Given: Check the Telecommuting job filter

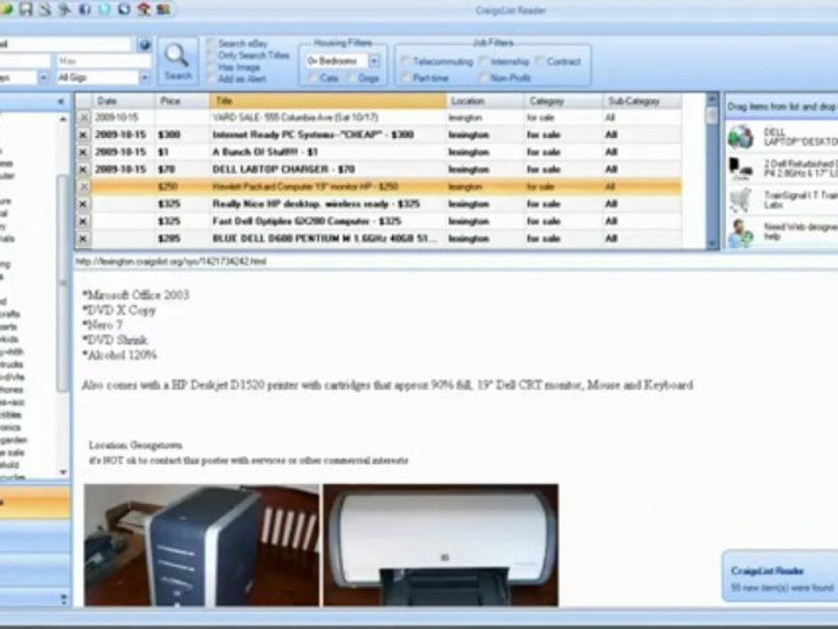Looking at the screenshot, I should click(x=406, y=61).
